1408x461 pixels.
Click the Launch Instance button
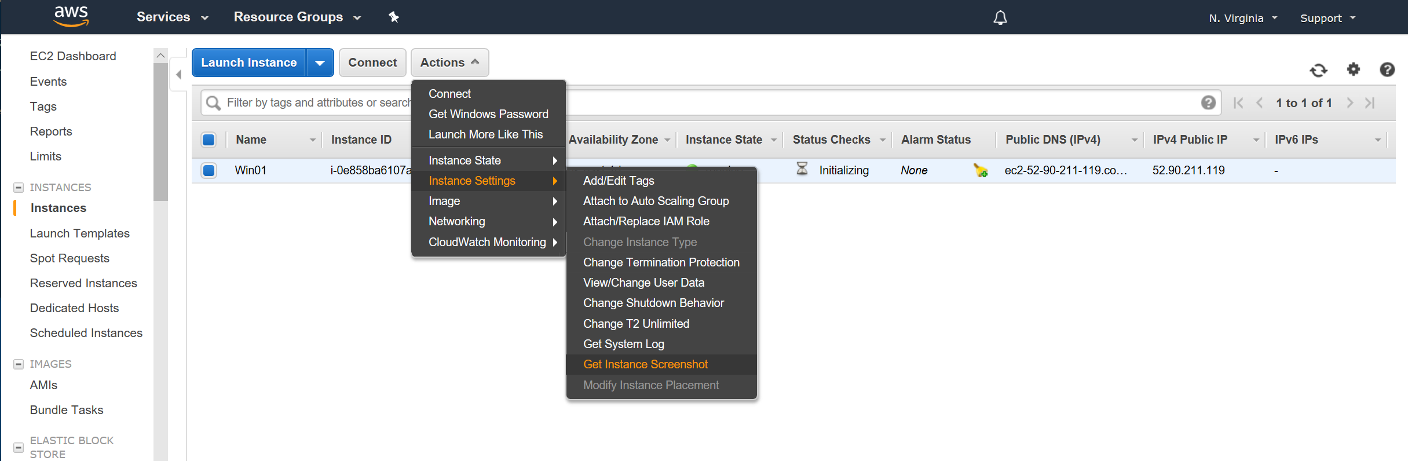(249, 63)
